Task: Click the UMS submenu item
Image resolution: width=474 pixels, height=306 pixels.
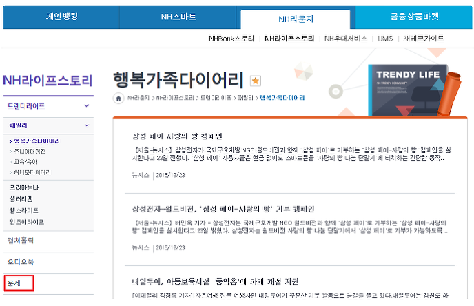Action: tap(385, 39)
